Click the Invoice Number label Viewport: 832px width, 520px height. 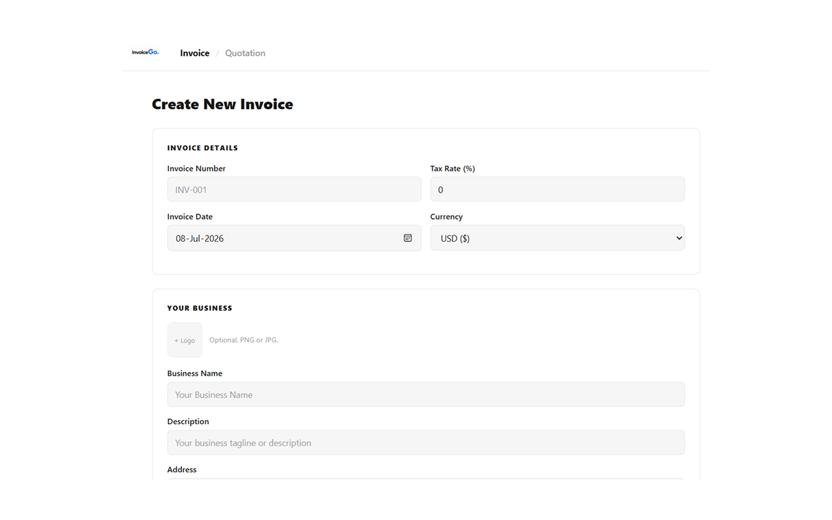click(196, 168)
